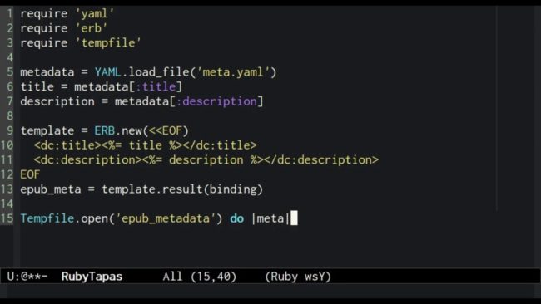The image size is (541, 304).
Task: Click epub_meta variable on line 13
Action: pos(51,189)
